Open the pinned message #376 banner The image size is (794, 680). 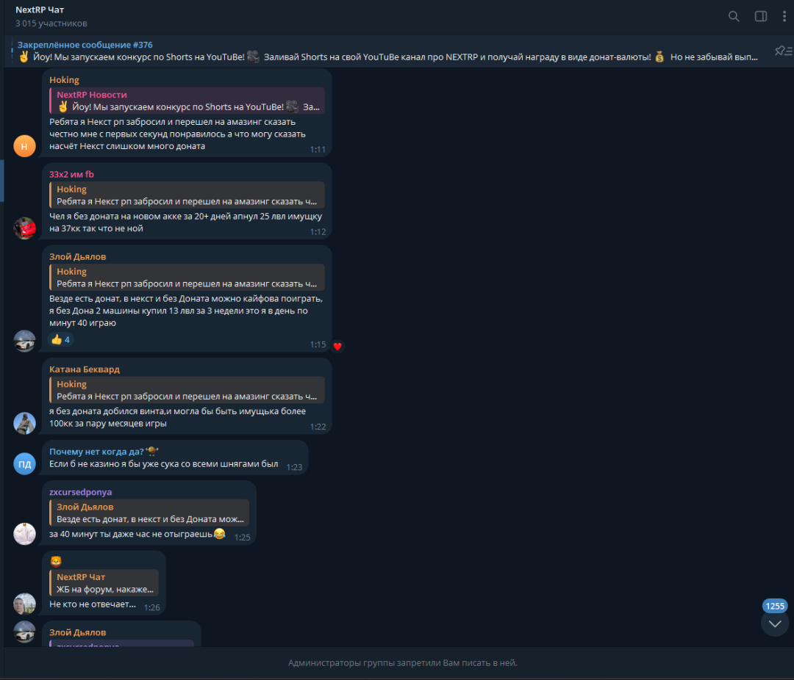(x=387, y=51)
